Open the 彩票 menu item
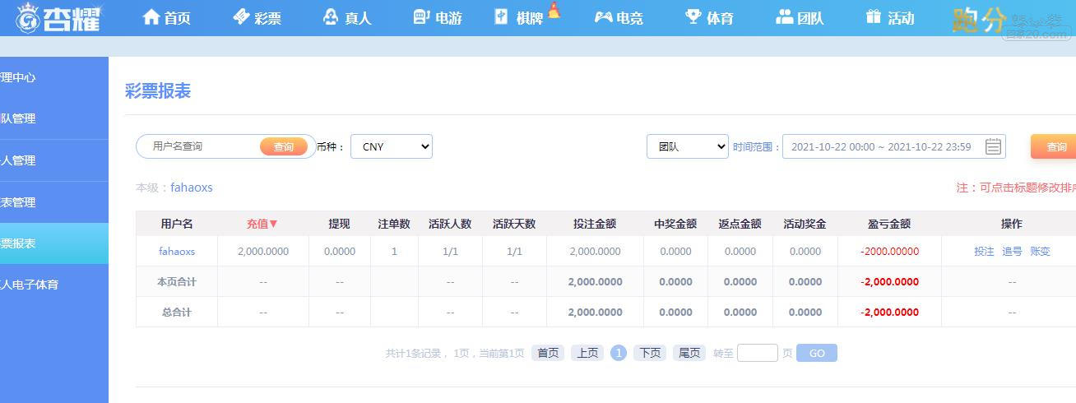The image size is (1076, 403). [x=267, y=18]
